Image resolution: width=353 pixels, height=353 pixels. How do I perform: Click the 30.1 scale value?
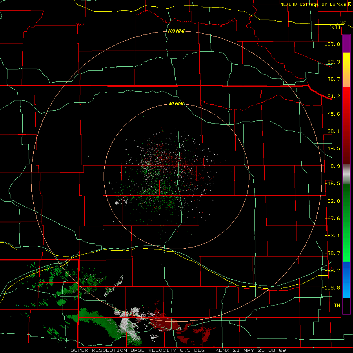pyautogui.click(x=334, y=131)
